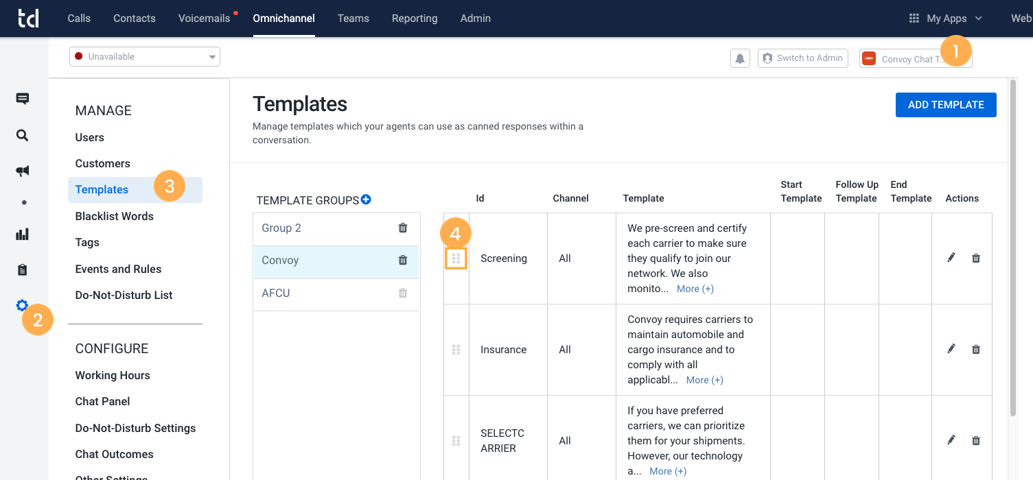
Task: Delete the Convoy template group
Action: tap(403, 260)
